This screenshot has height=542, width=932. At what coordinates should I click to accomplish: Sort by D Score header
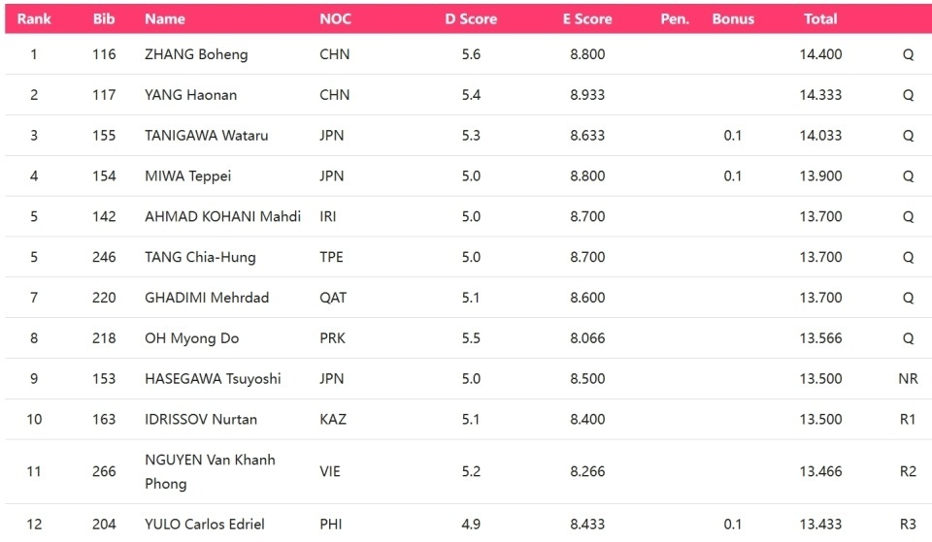click(x=471, y=19)
